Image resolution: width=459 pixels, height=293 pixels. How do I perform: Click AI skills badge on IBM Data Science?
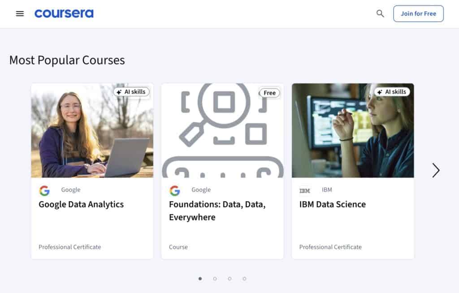(392, 92)
